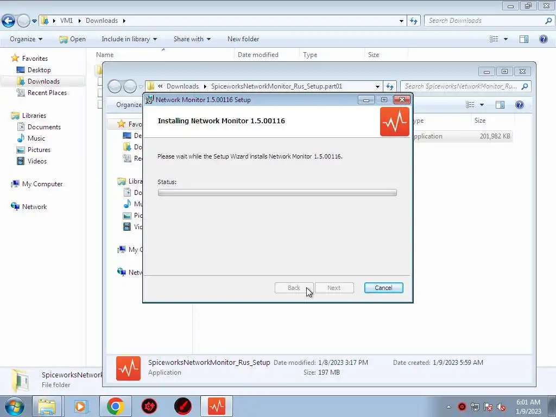Click the installation status progress bar

[x=277, y=193]
